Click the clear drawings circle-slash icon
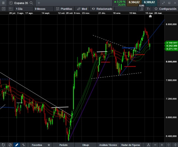 pos(10,145)
